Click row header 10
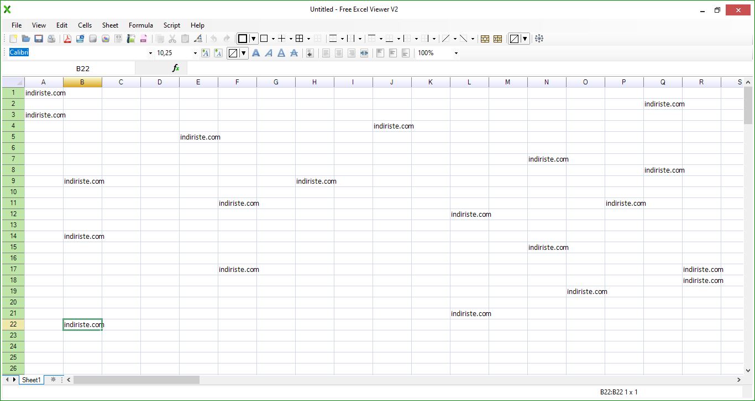Image resolution: width=755 pixels, height=401 pixels. pyautogui.click(x=13, y=192)
